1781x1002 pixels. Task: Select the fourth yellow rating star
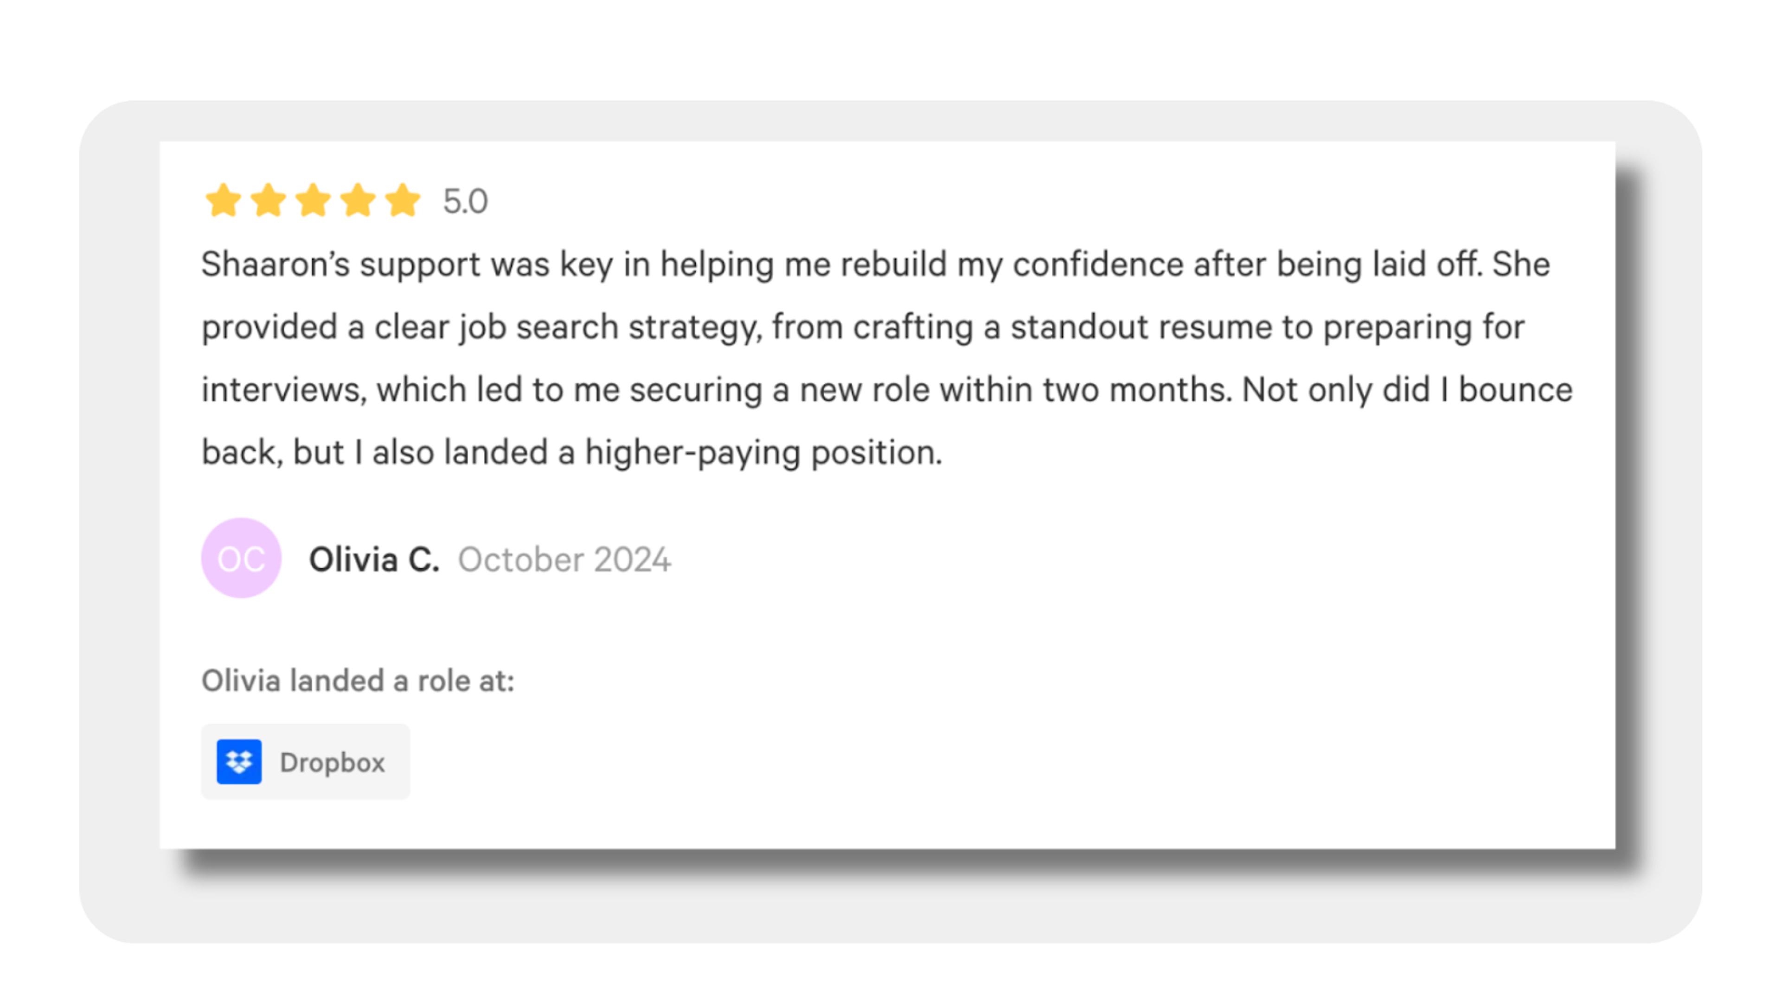[x=358, y=200]
